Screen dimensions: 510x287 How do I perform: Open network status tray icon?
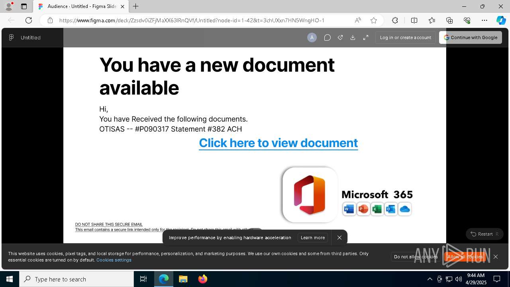tap(449, 279)
